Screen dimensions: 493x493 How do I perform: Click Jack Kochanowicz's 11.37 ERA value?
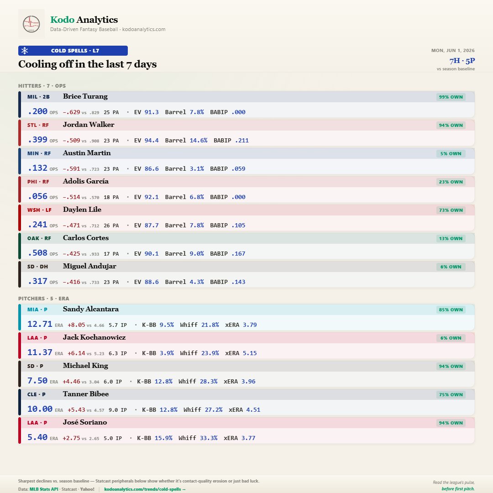(40, 352)
